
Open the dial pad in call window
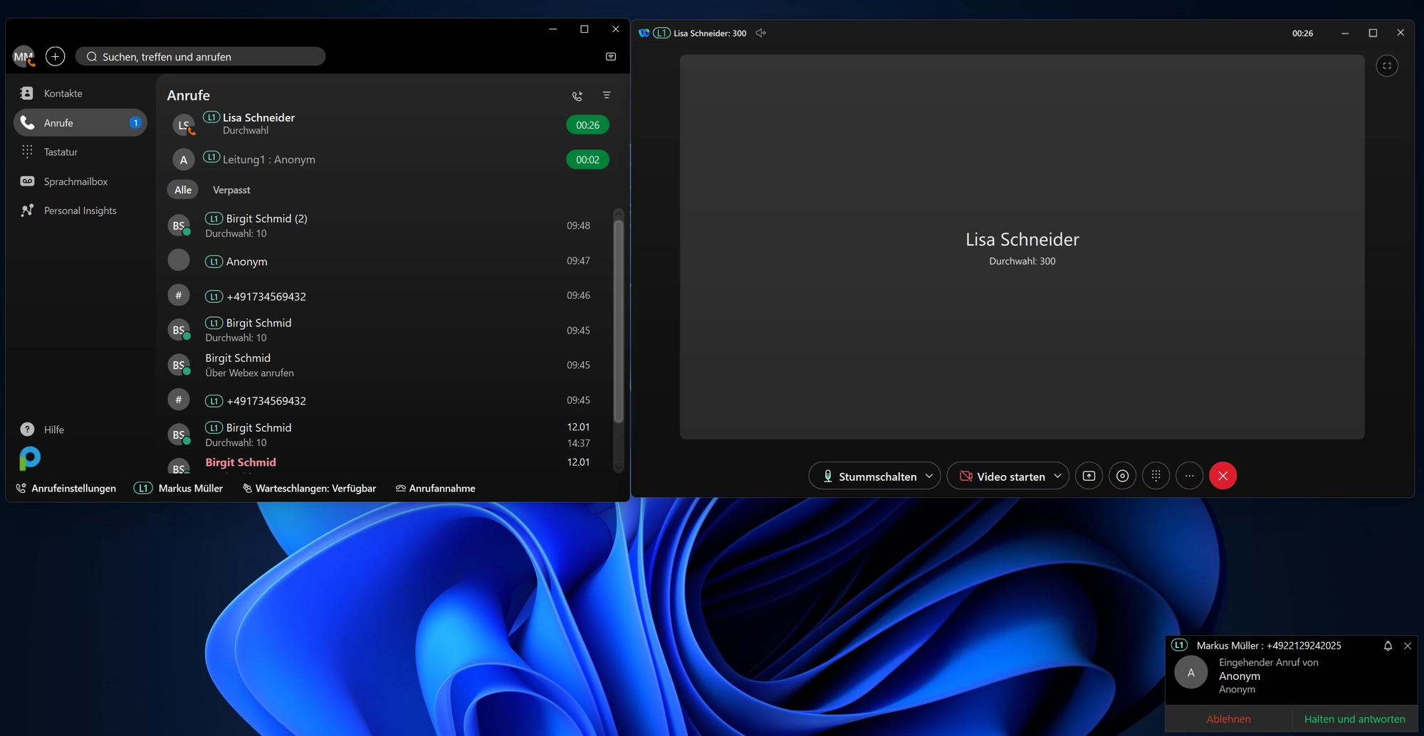pyautogui.click(x=1156, y=476)
